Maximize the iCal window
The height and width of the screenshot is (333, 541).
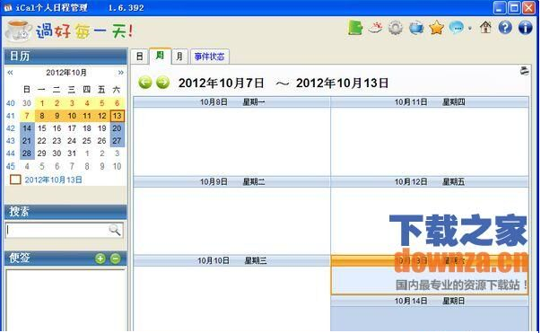[514, 7]
